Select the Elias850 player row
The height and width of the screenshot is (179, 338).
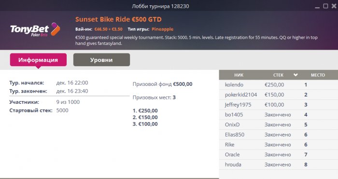click(279, 135)
